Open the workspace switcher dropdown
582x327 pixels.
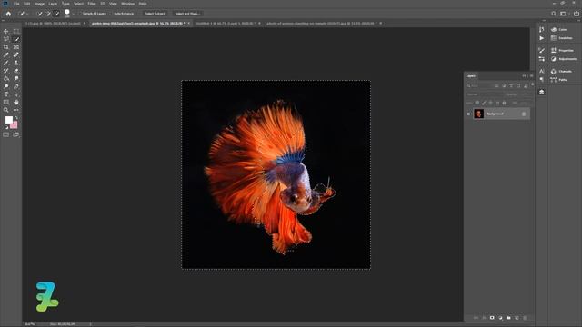pos(564,14)
